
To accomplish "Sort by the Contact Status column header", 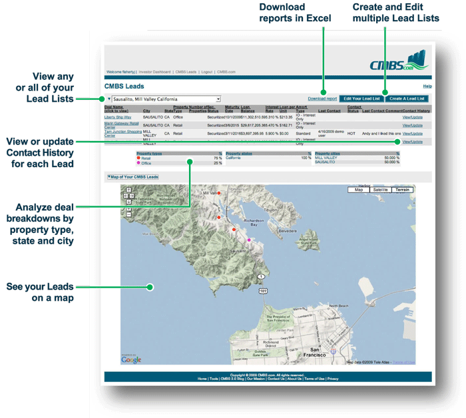I will [x=354, y=108].
